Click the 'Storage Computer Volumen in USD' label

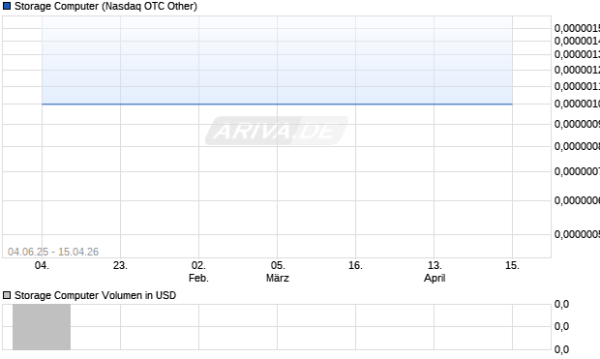(x=95, y=295)
